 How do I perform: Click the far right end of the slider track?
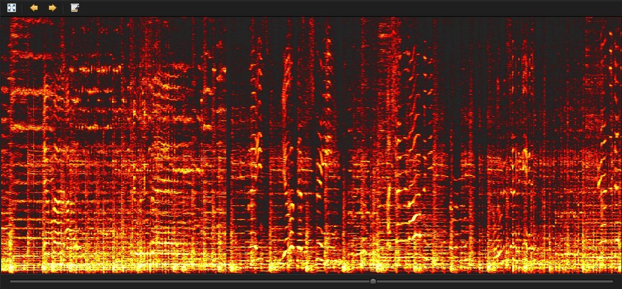coord(613,281)
